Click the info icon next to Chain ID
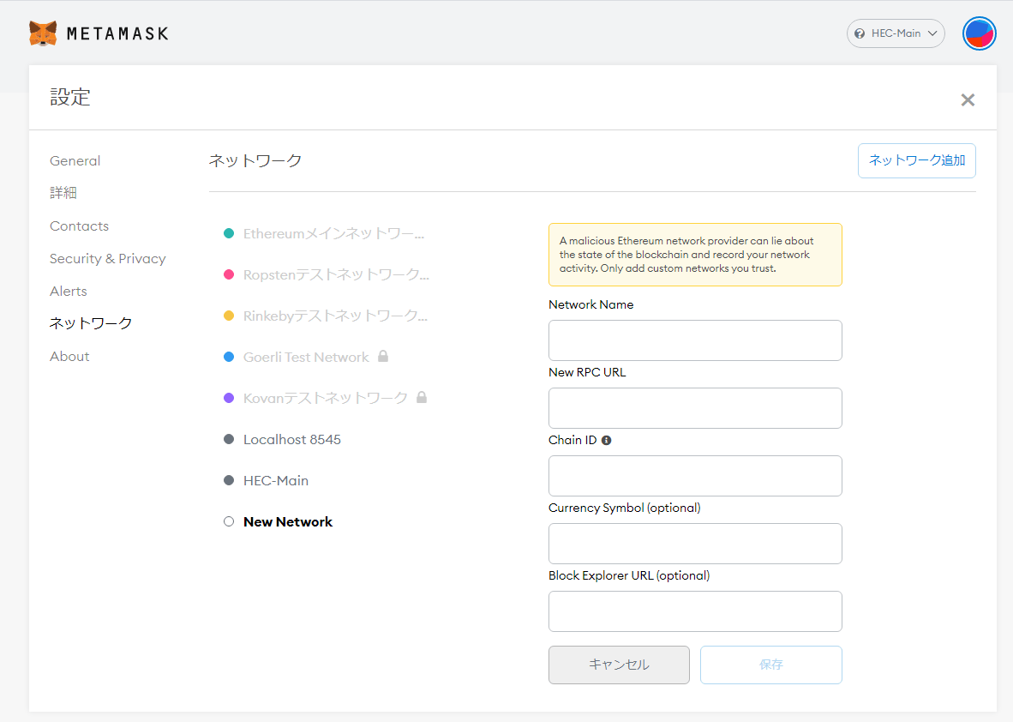Viewport: 1013px width, 722px height. [x=607, y=440]
